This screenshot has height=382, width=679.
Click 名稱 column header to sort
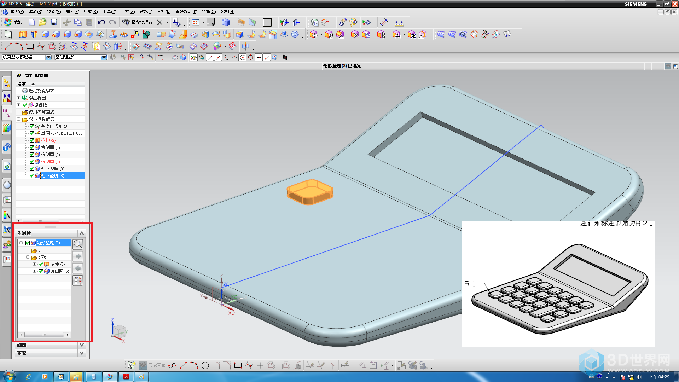pyautogui.click(x=50, y=84)
